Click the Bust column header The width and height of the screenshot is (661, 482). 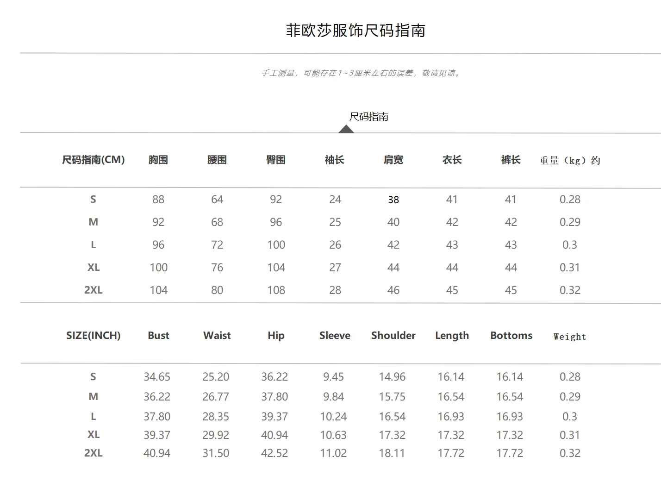point(158,336)
